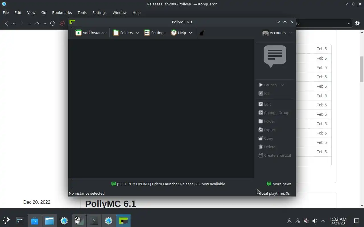Open Konsole terminal from taskbar
The height and width of the screenshot is (227, 364).
[x=94, y=220]
